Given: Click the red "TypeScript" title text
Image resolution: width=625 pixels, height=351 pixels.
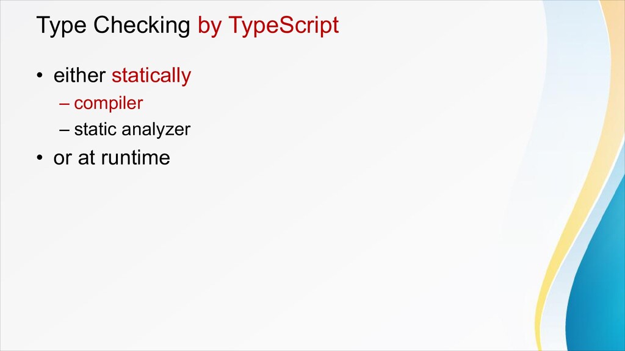Looking at the screenshot, I should pyautogui.click(x=283, y=26).
